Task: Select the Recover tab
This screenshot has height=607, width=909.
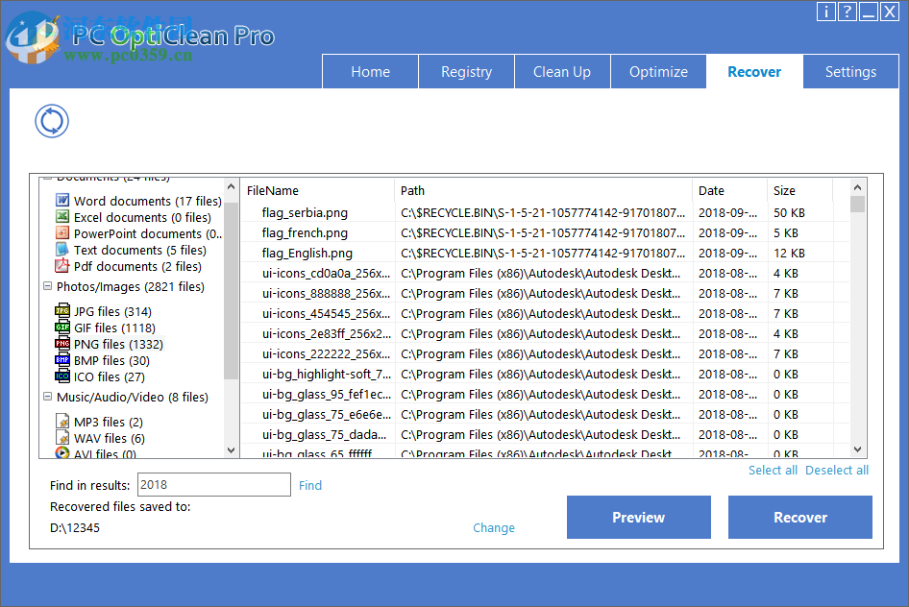Action: click(x=755, y=72)
